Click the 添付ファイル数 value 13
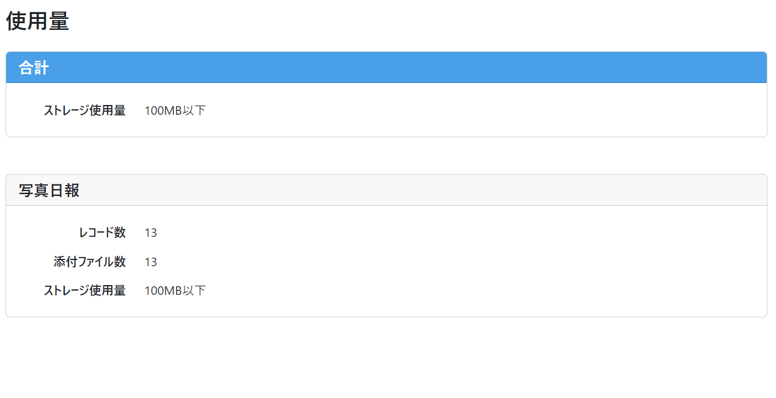 click(150, 262)
